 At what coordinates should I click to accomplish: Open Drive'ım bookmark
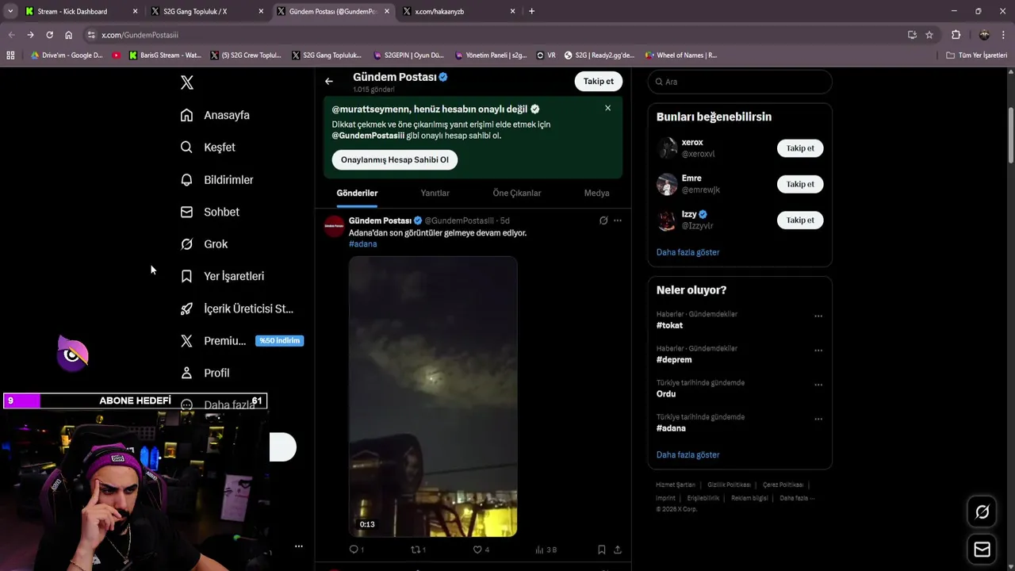click(x=67, y=56)
